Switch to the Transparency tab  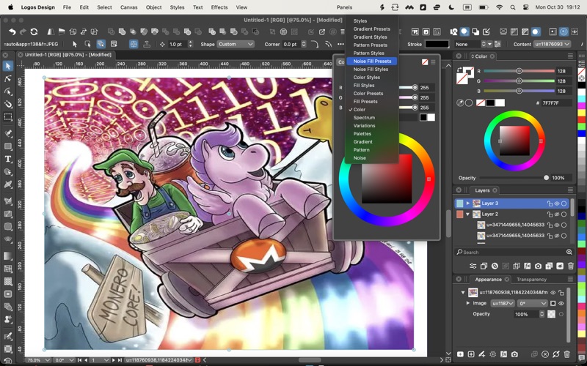(x=531, y=280)
